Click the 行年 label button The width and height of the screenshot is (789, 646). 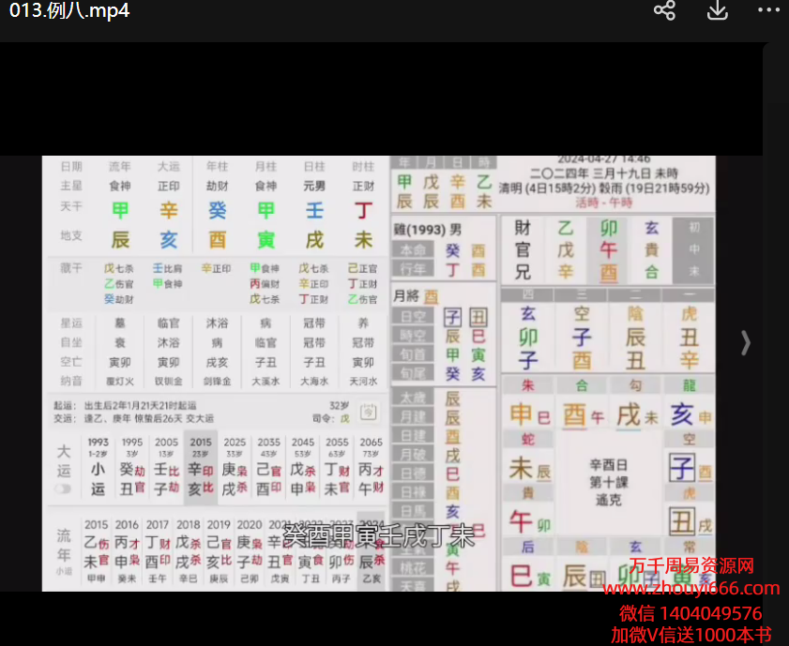413,270
